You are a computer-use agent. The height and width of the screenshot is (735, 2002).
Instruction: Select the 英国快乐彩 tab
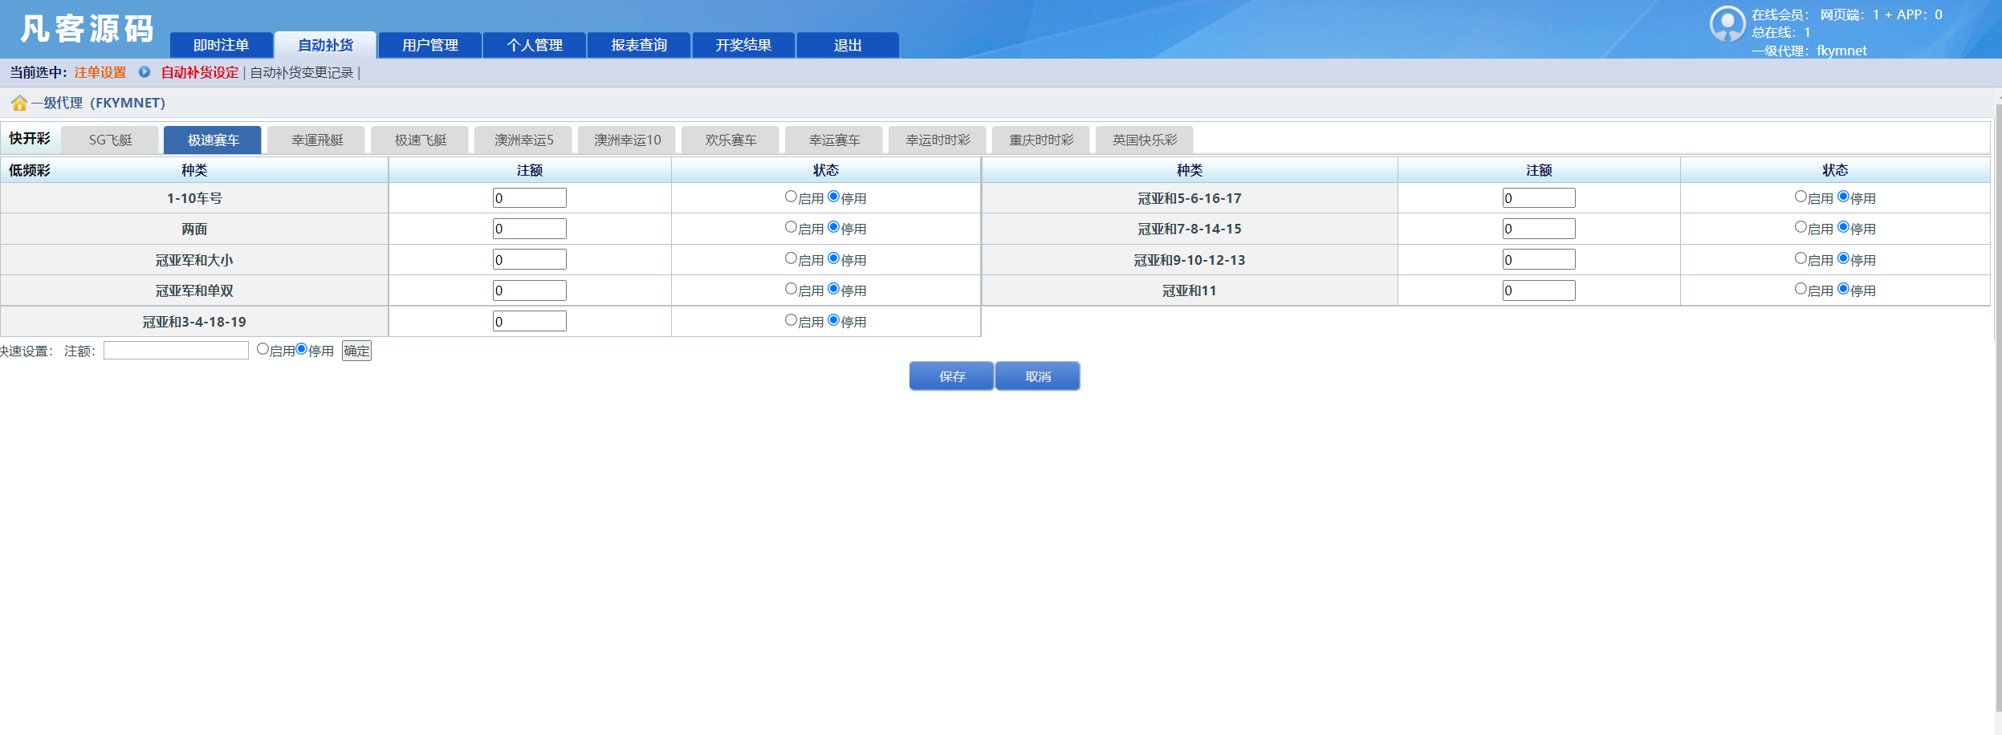coord(1144,139)
